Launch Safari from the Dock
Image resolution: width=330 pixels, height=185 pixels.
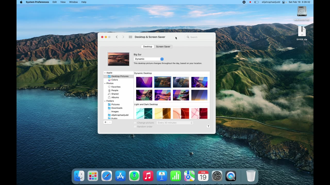pyautogui.click(x=106, y=176)
